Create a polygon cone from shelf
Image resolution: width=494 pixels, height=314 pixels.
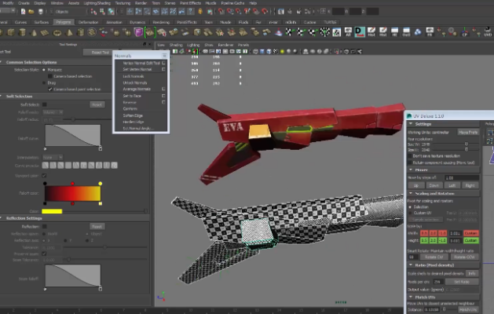pyautogui.click(x=34, y=32)
